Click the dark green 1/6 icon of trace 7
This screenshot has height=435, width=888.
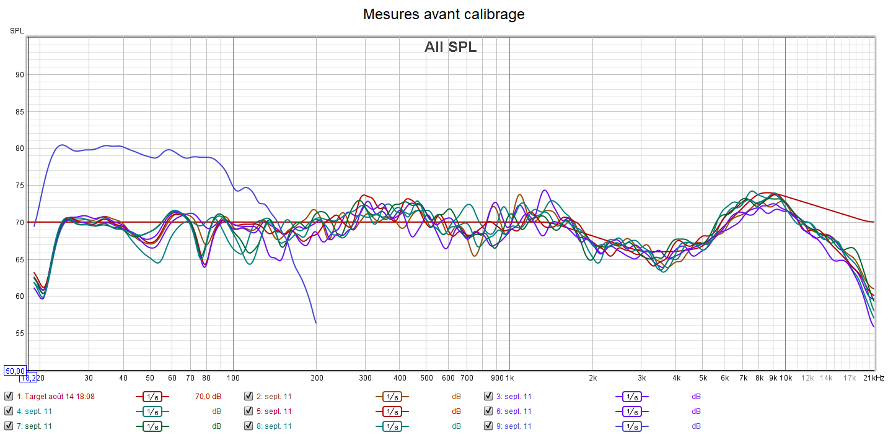pyautogui.click(x=152, y=426)
